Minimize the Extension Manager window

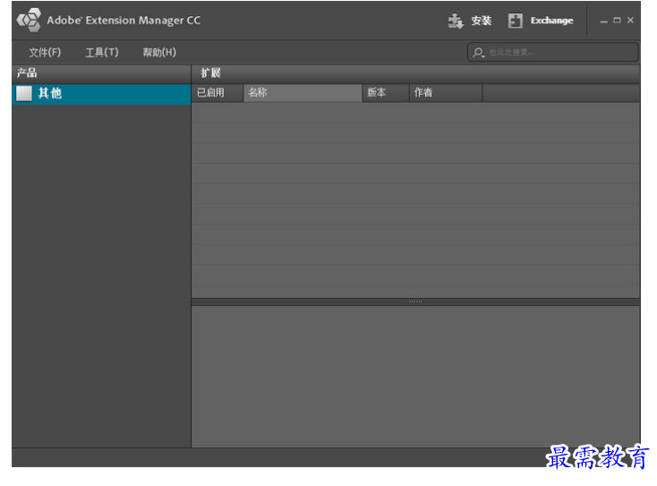[x=603, y=21]
